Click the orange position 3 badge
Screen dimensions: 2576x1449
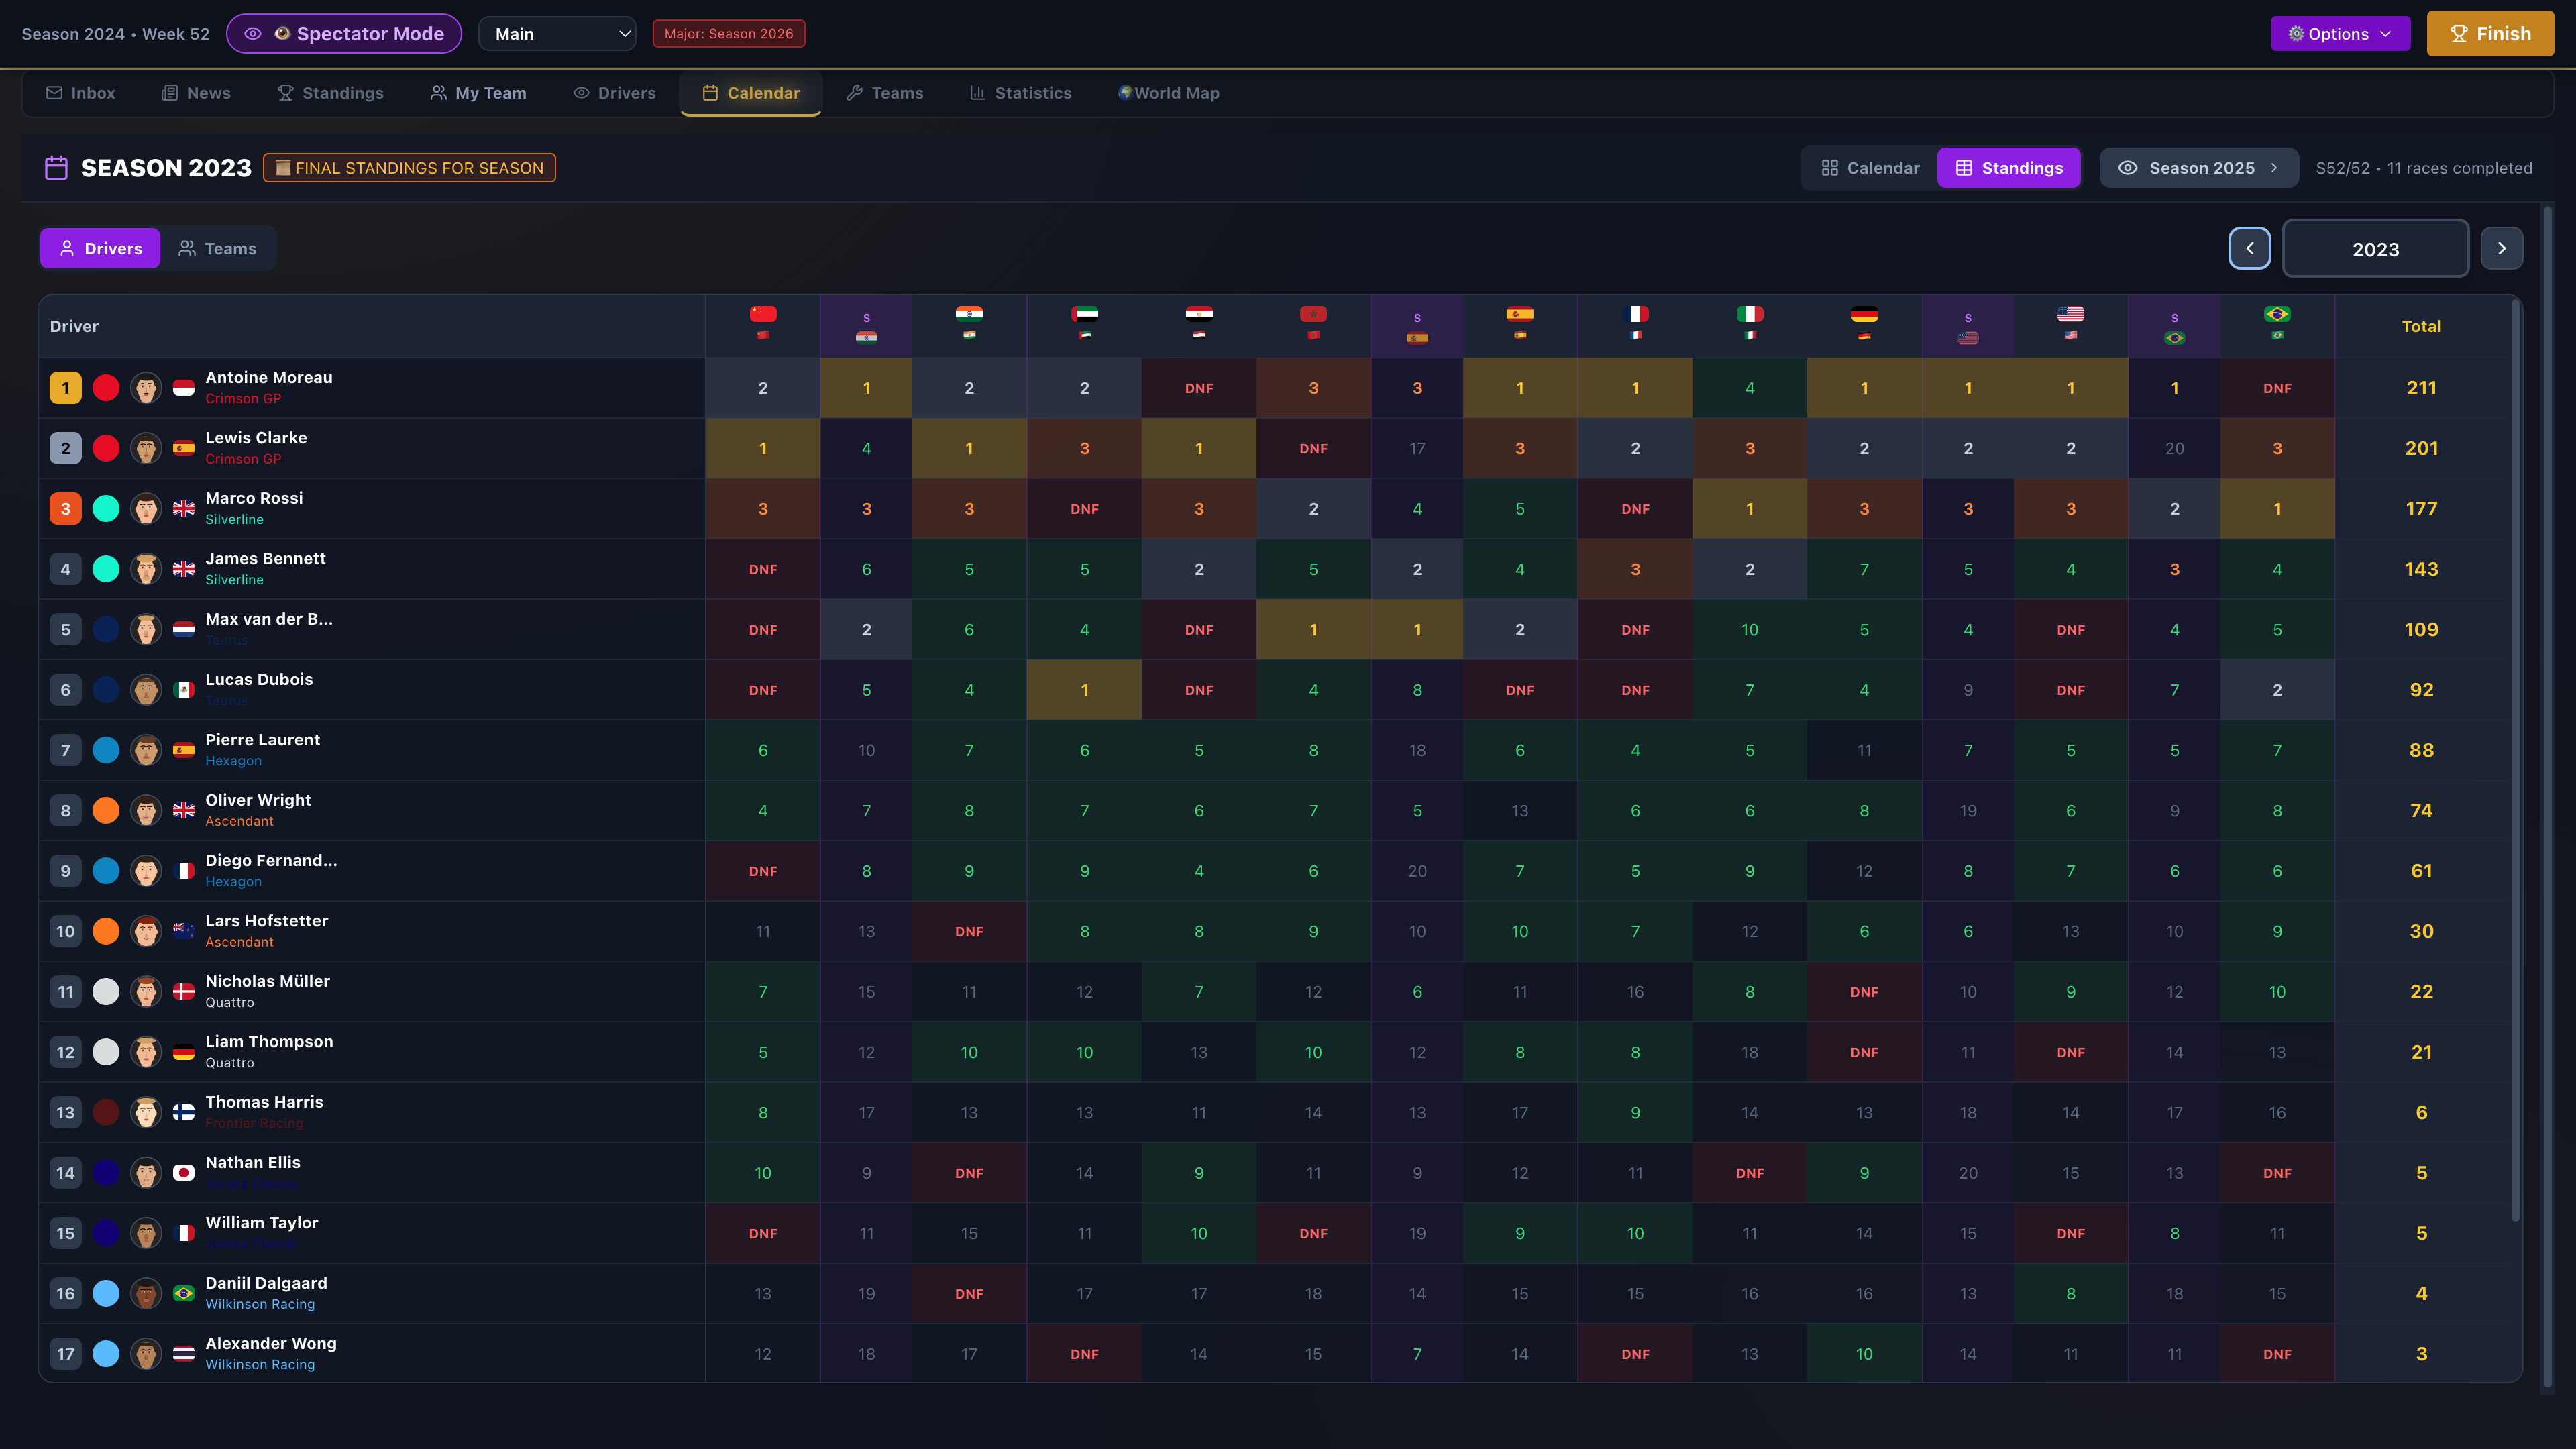[66, 508]
